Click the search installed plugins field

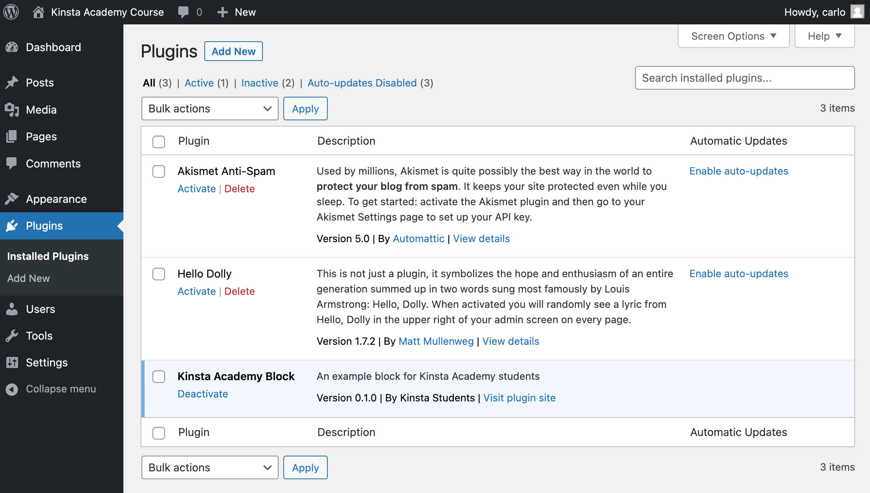[x=745, y=78]
